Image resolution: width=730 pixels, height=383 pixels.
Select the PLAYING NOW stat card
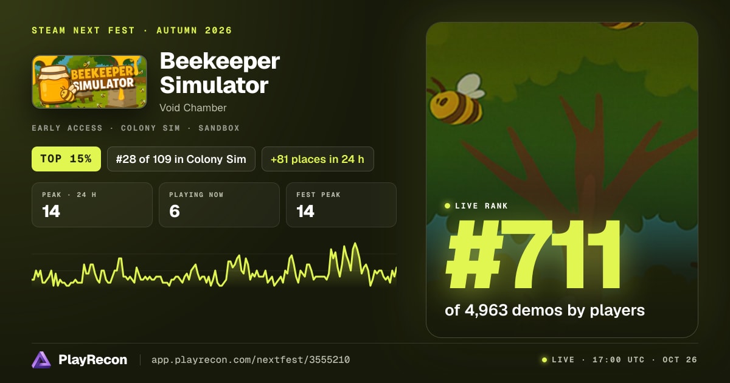[219, 205]
